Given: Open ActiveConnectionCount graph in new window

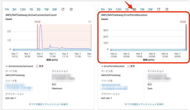Looking at the screenshot, I should [71, 9].
